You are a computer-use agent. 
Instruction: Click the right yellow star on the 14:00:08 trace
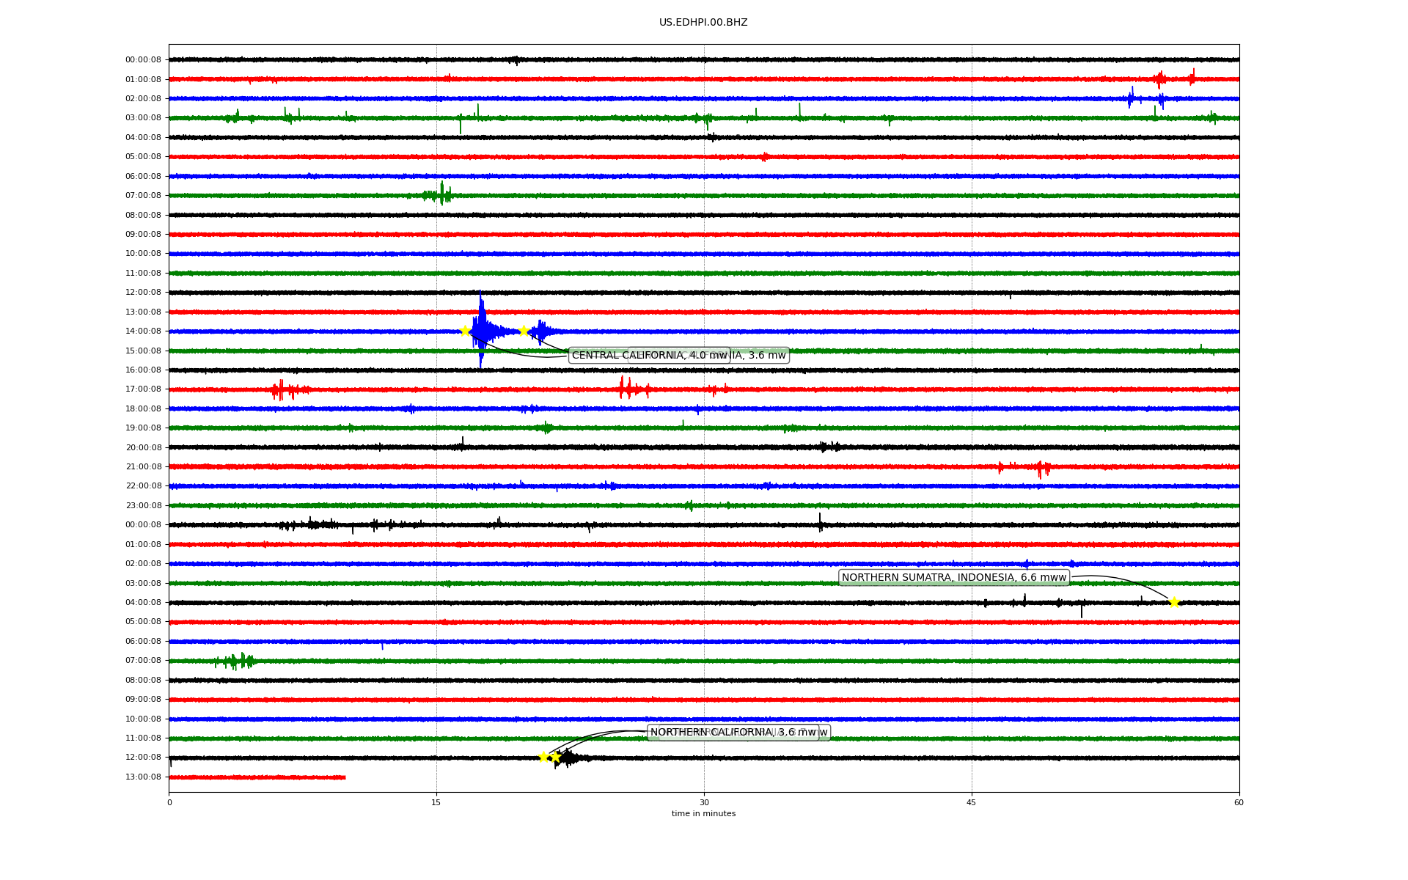click(x=524, y=331)
